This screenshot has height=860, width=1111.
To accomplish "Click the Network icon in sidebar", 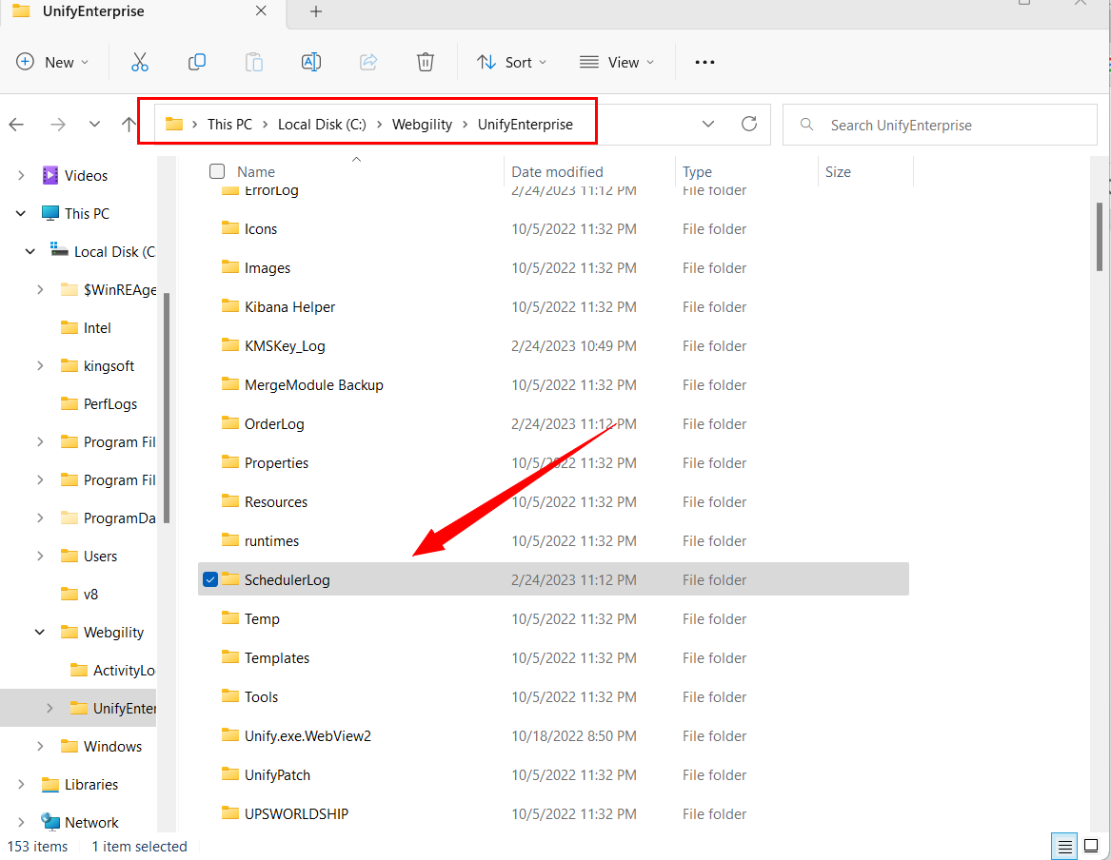I will click(x=50, y=822).
